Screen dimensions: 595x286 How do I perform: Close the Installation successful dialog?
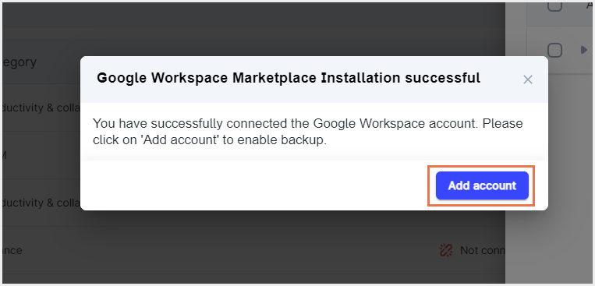pos(527,79)
